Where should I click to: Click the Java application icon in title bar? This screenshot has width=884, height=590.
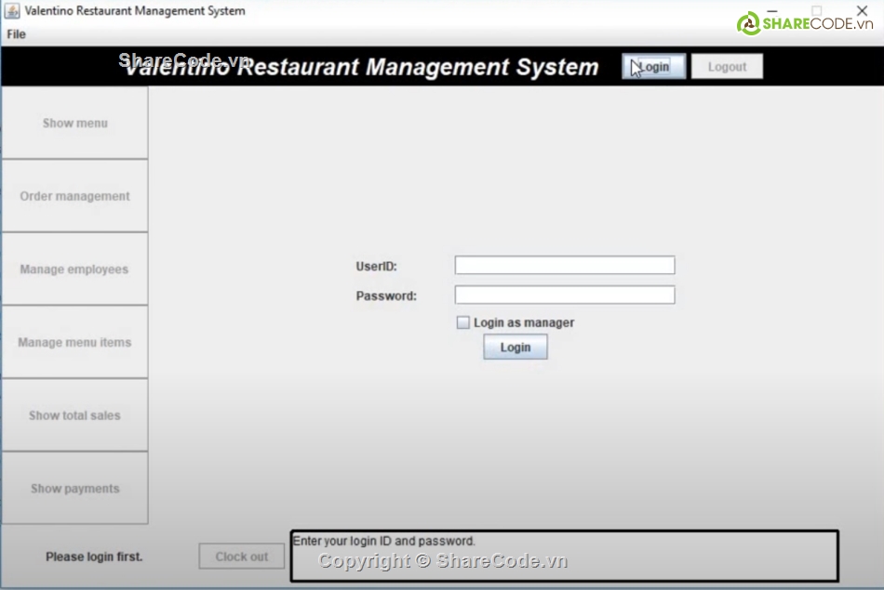pos(12,11)
